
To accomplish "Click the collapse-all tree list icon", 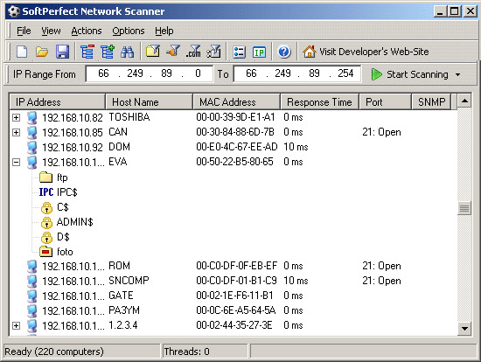I will coord(87,52).
